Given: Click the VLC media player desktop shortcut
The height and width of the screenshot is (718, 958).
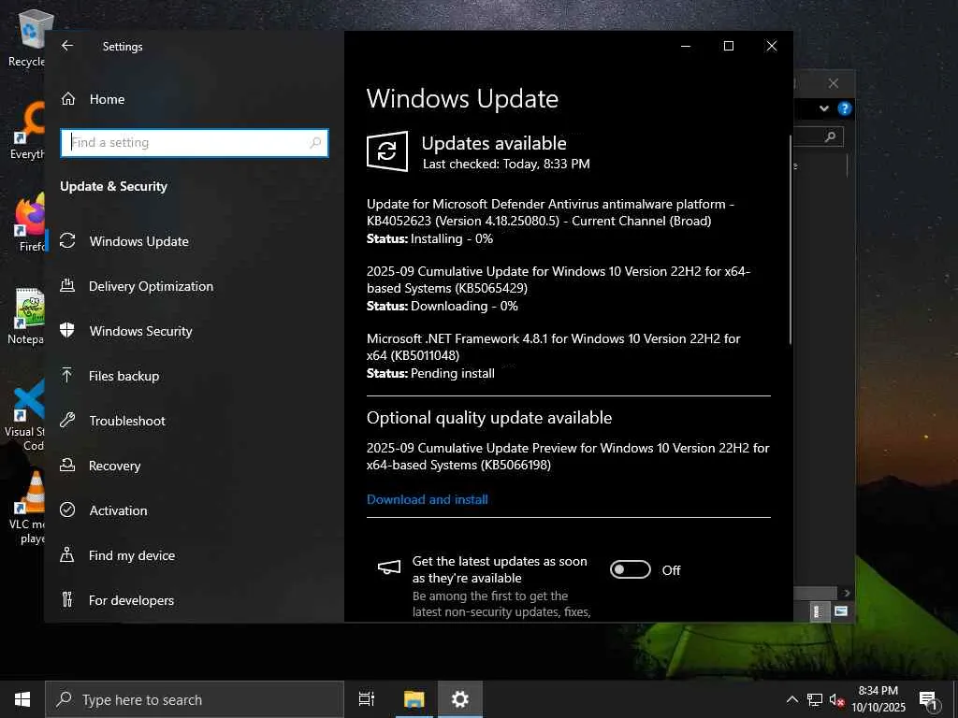Looking at the screenshot, I should click(27, 508).
